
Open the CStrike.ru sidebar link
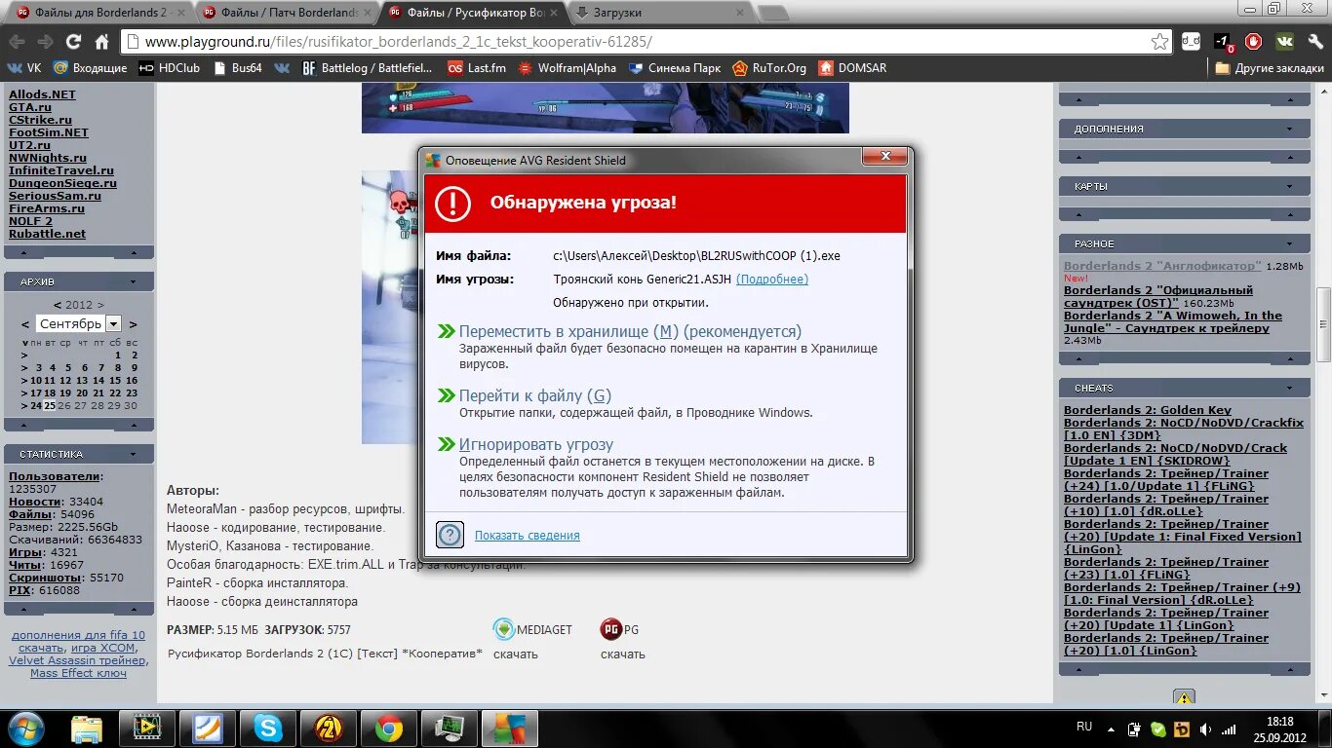(40, 120)
